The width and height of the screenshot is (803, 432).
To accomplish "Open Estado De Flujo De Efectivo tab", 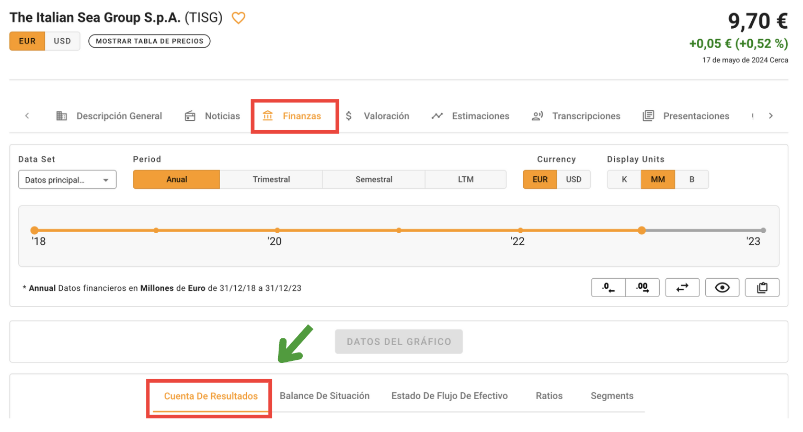I will 450,396.
